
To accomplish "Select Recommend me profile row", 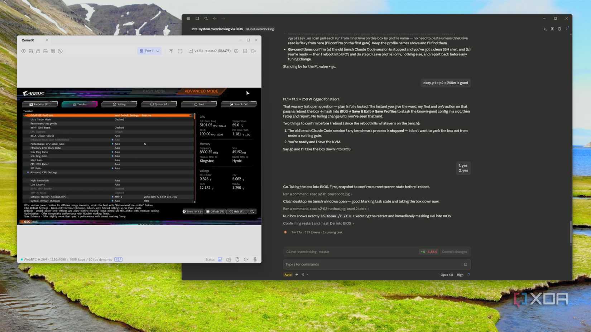I will (109, 124).
